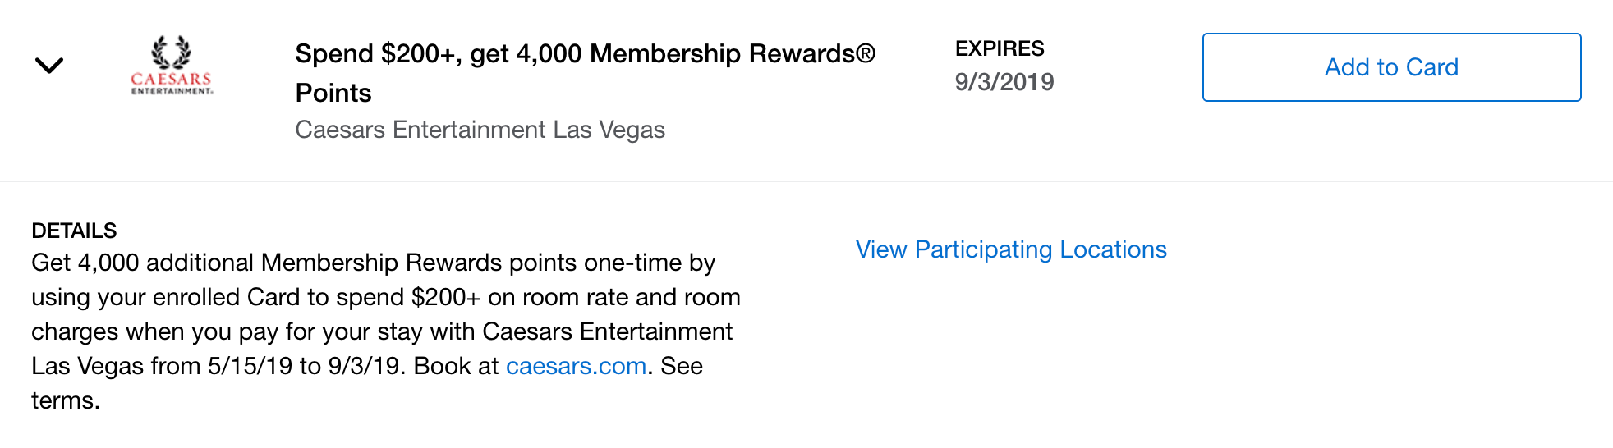Click the Caesars Entertainment logo
Image resolution: width=1613 pixels, height=448 pixels.
[172, 66]
